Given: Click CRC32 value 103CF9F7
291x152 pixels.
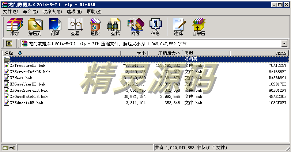Looking at the screenshot, I should [x=277, y=103].
